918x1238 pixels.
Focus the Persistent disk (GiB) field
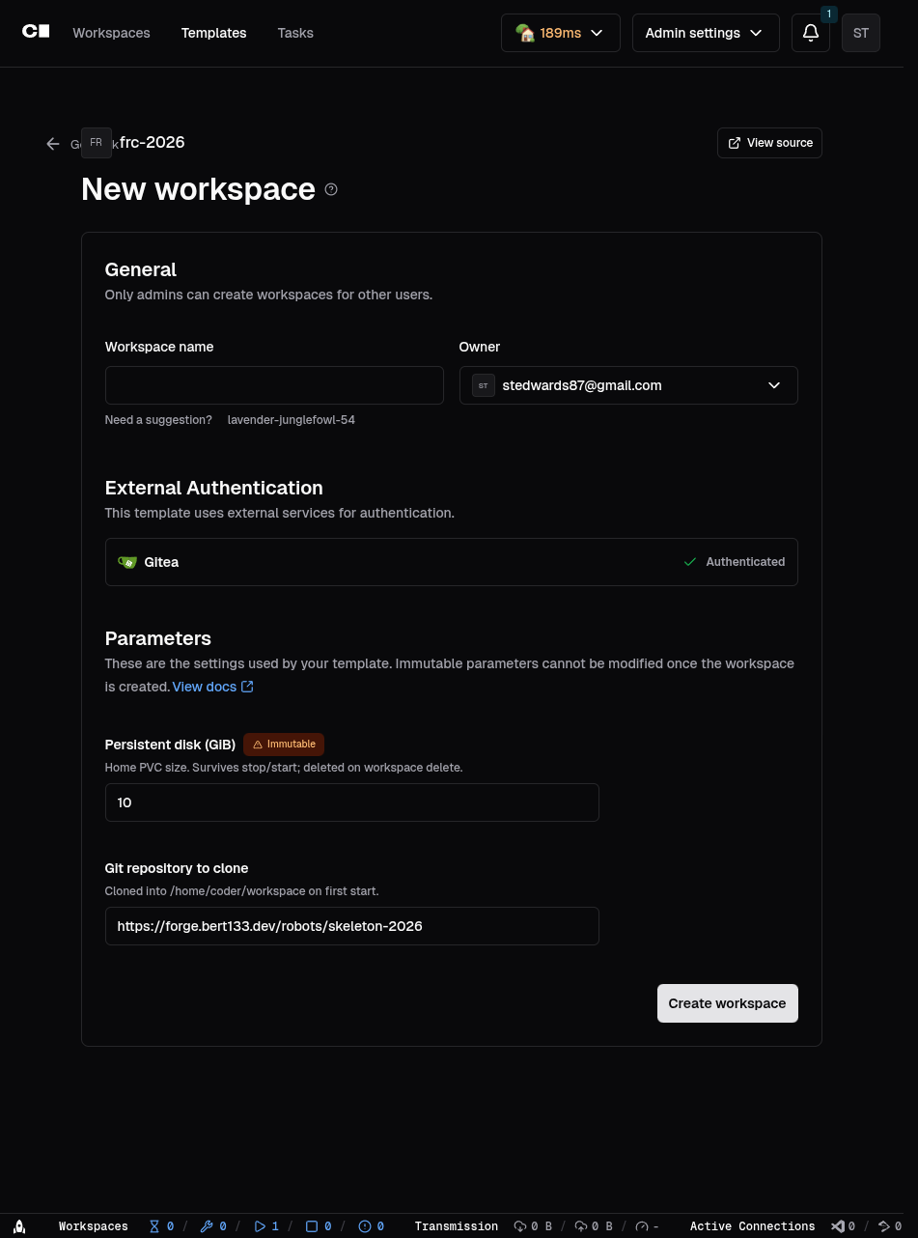pyautogui.click(x=352, y=802)
